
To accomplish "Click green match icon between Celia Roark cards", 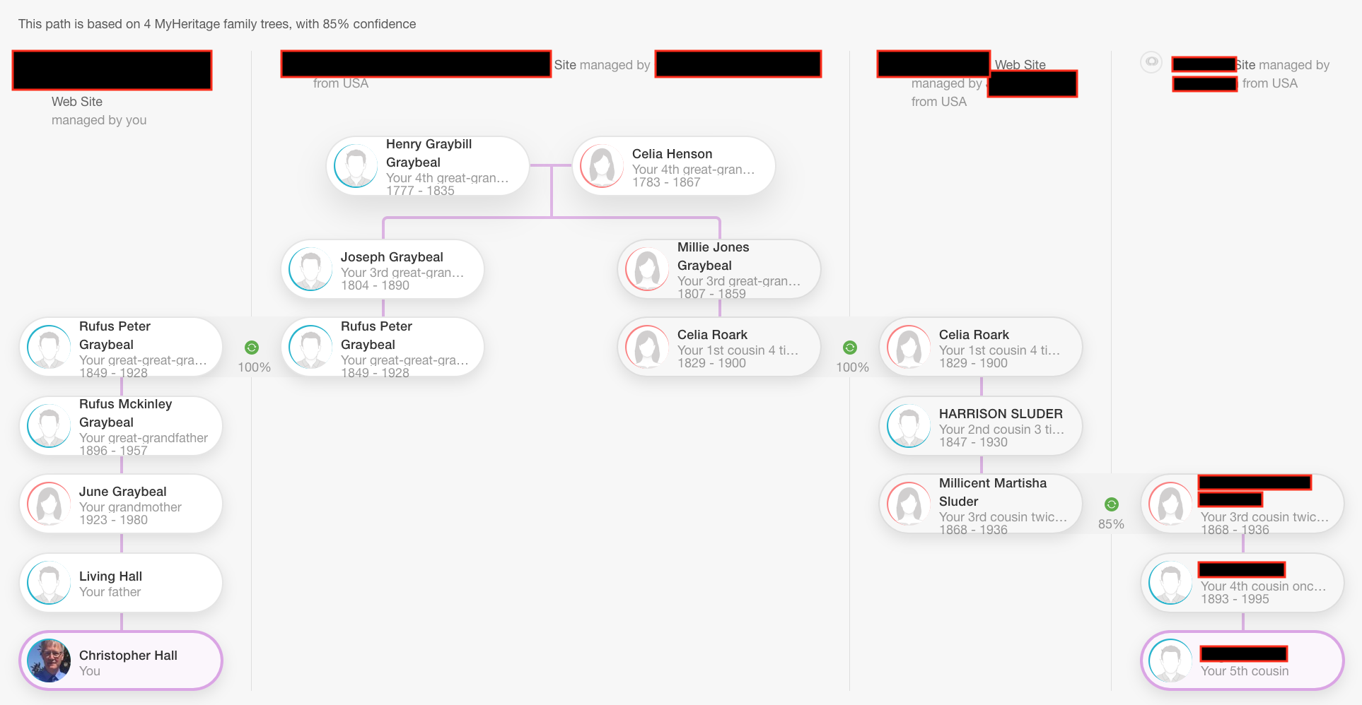I will (850, 348).
